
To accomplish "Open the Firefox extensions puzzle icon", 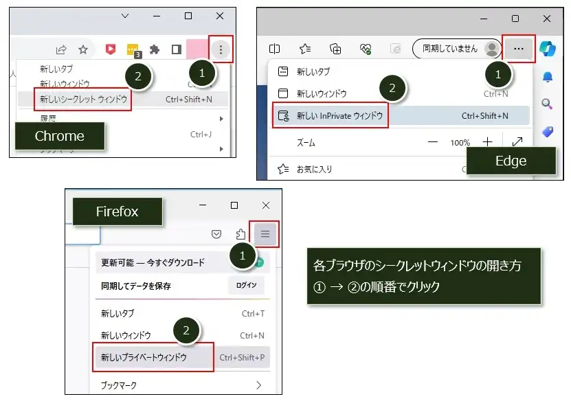I will point(240,234).
